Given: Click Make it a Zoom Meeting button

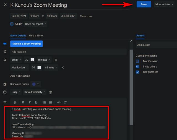Looking at the screenshot, I should click(x=27, y=44).
